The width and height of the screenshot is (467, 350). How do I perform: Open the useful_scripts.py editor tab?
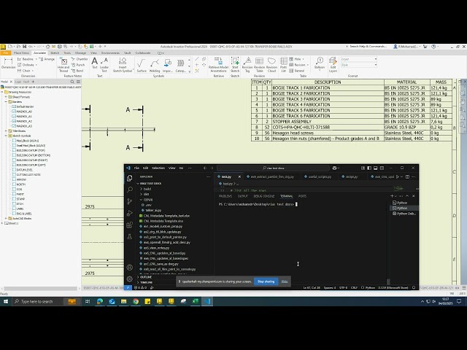317,176
